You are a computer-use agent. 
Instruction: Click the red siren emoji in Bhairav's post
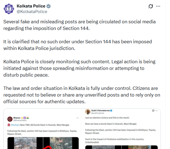coord(9,125)
